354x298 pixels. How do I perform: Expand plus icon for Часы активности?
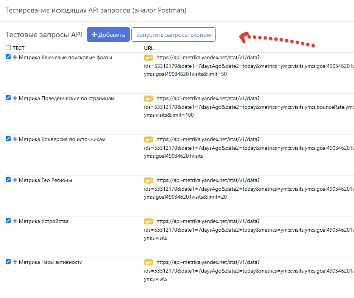[15, 262]
